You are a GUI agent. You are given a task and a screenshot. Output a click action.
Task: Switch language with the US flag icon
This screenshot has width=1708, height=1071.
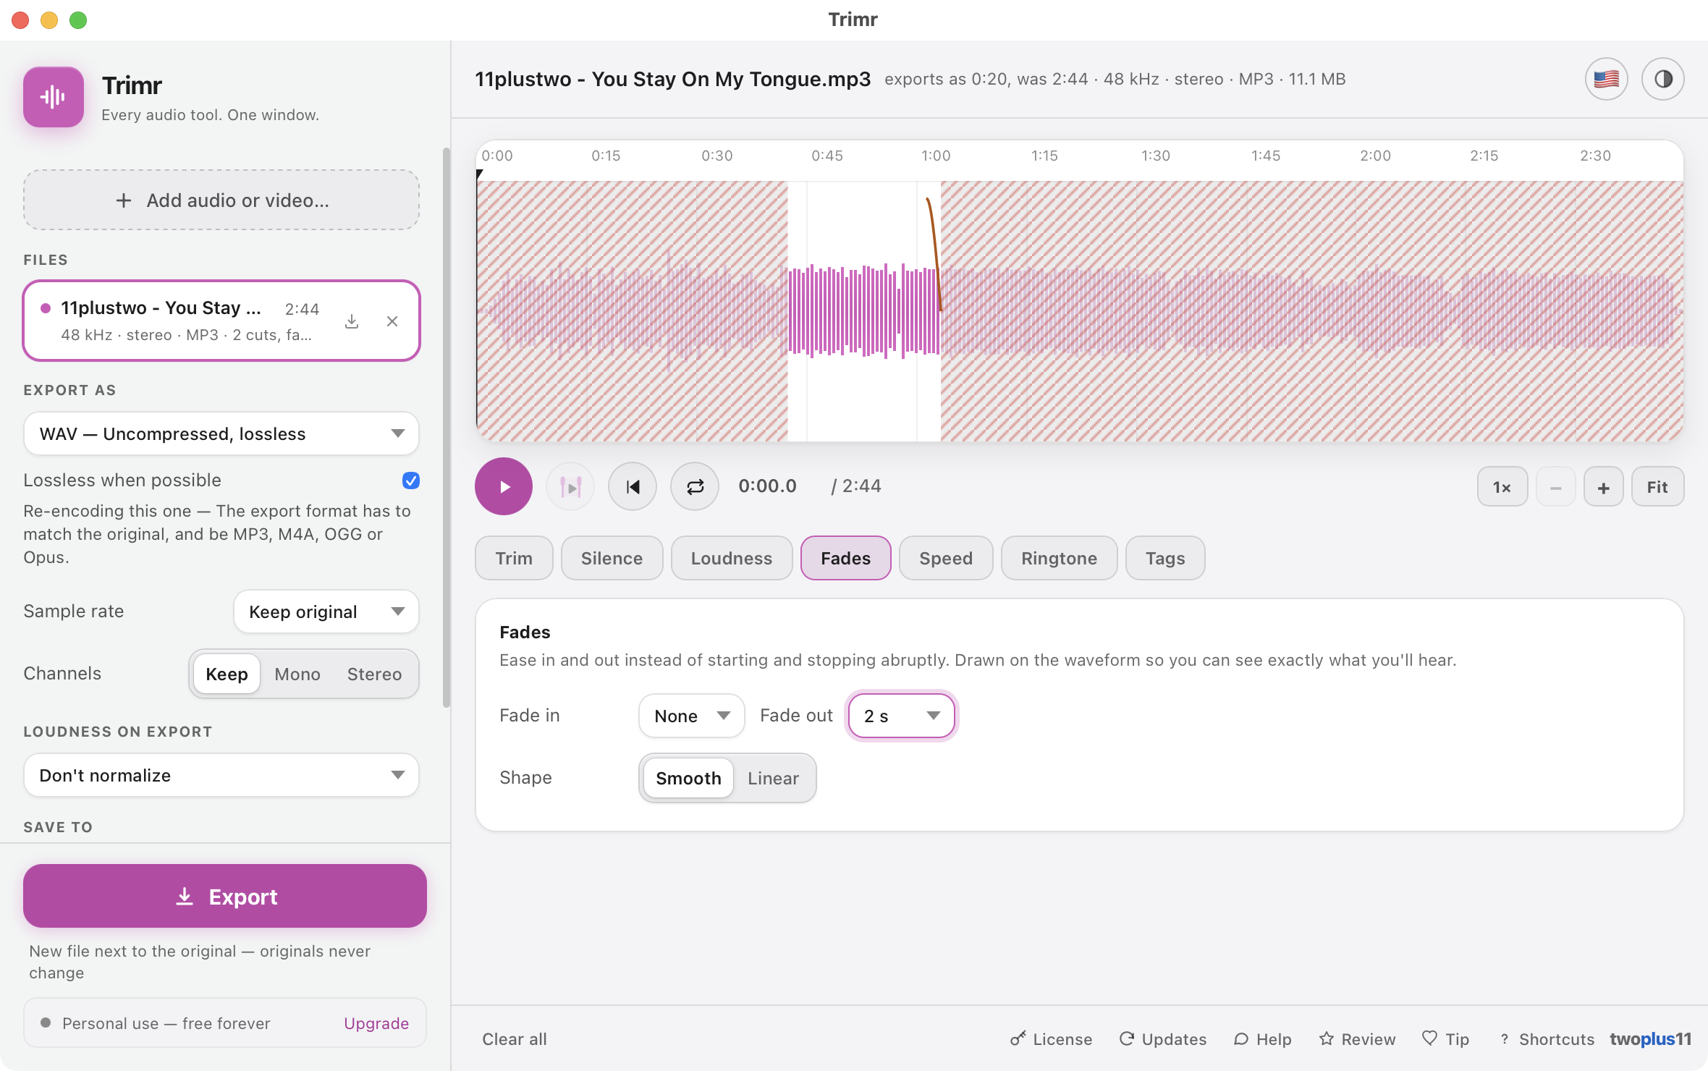click(x=1606, y=79)
